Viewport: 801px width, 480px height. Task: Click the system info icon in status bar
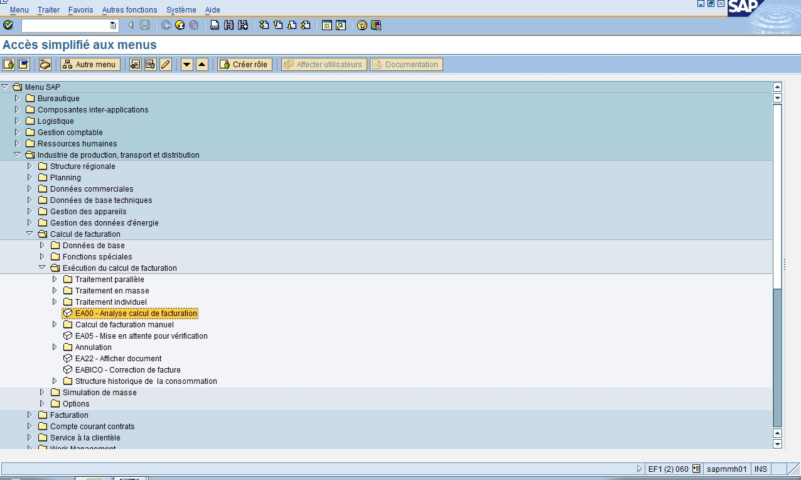[696, 469]
